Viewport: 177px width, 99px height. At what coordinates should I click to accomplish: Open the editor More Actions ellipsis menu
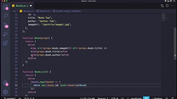click(172, 6)
